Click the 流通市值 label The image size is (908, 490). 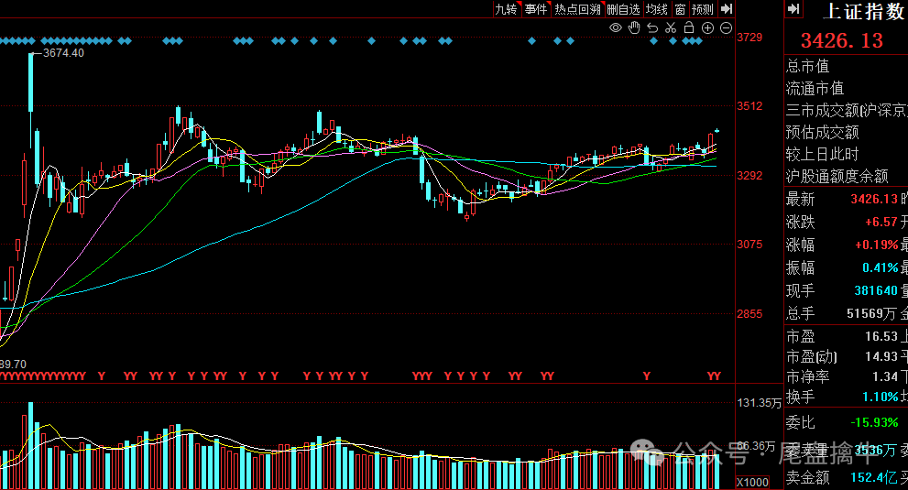coord(815,88)
